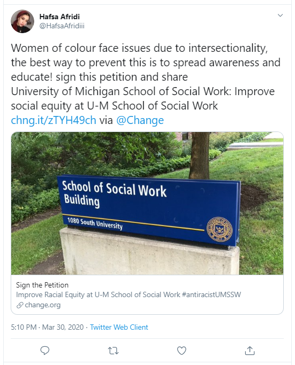Click the reply speech bubble icon

(x=45, y=351)
